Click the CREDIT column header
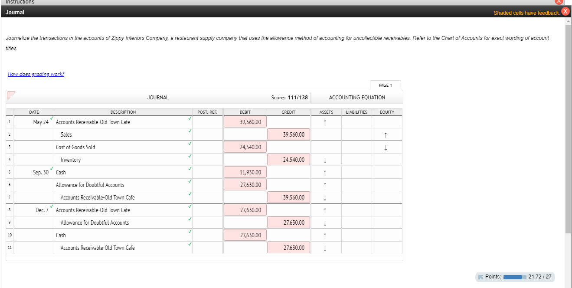 (288, 112)
